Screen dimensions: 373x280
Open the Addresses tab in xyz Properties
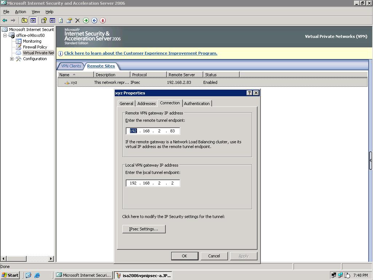[x=146, y=104]
